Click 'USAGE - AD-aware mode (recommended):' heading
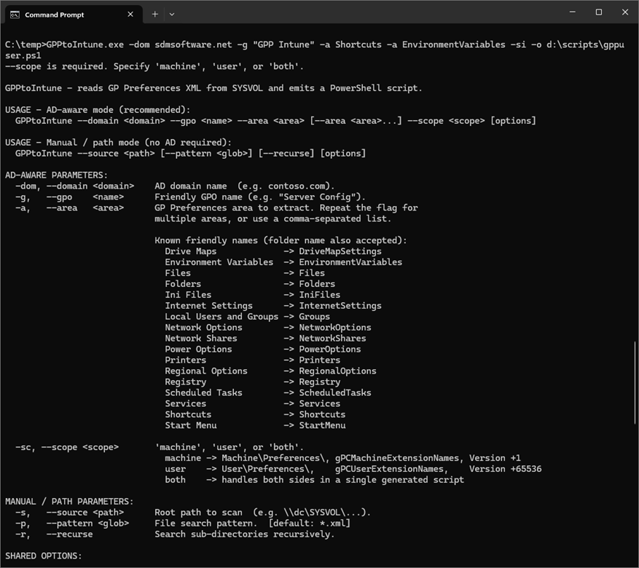Viewport: 639px width, 568px height. tap(98, 110)
